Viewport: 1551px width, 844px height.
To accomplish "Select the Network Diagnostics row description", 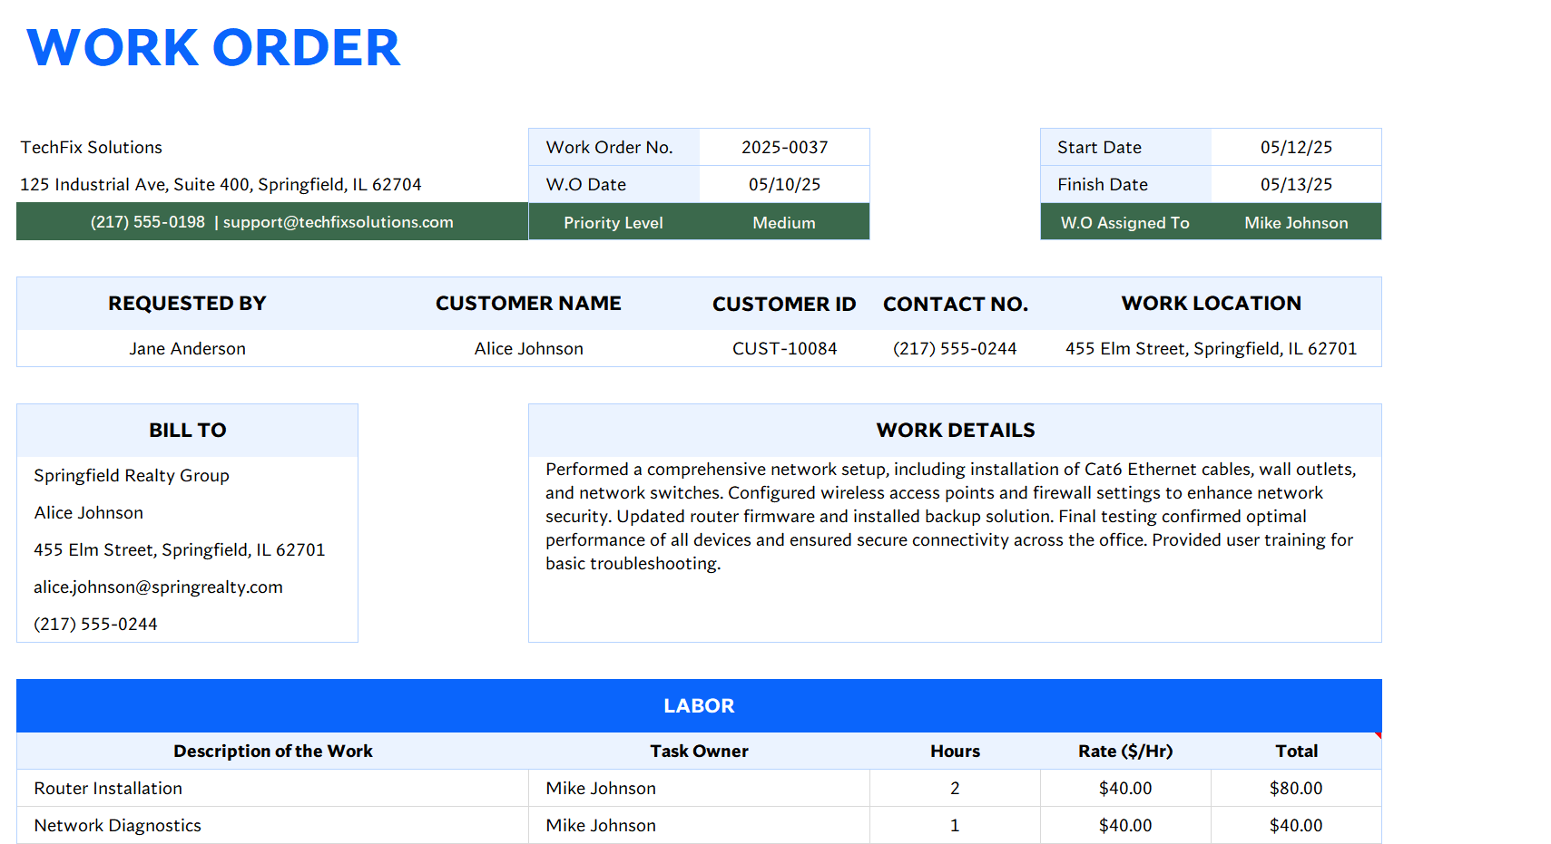I will 118,826.
